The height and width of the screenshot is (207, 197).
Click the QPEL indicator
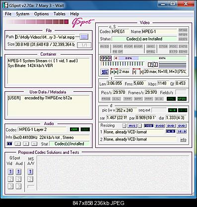151,52
